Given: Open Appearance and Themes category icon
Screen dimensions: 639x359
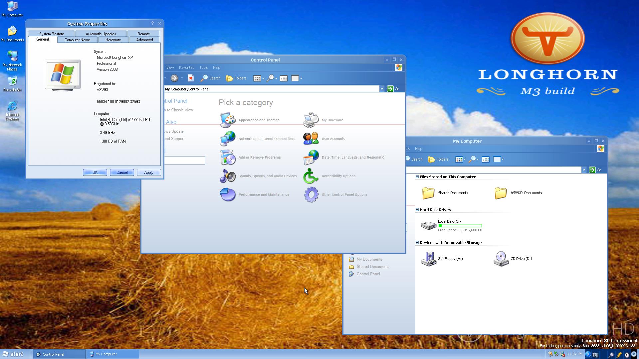Looking at the screenshot, I should click(228, 120).
